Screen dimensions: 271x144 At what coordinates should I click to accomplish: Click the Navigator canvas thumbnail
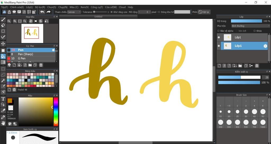coord(32,33)
